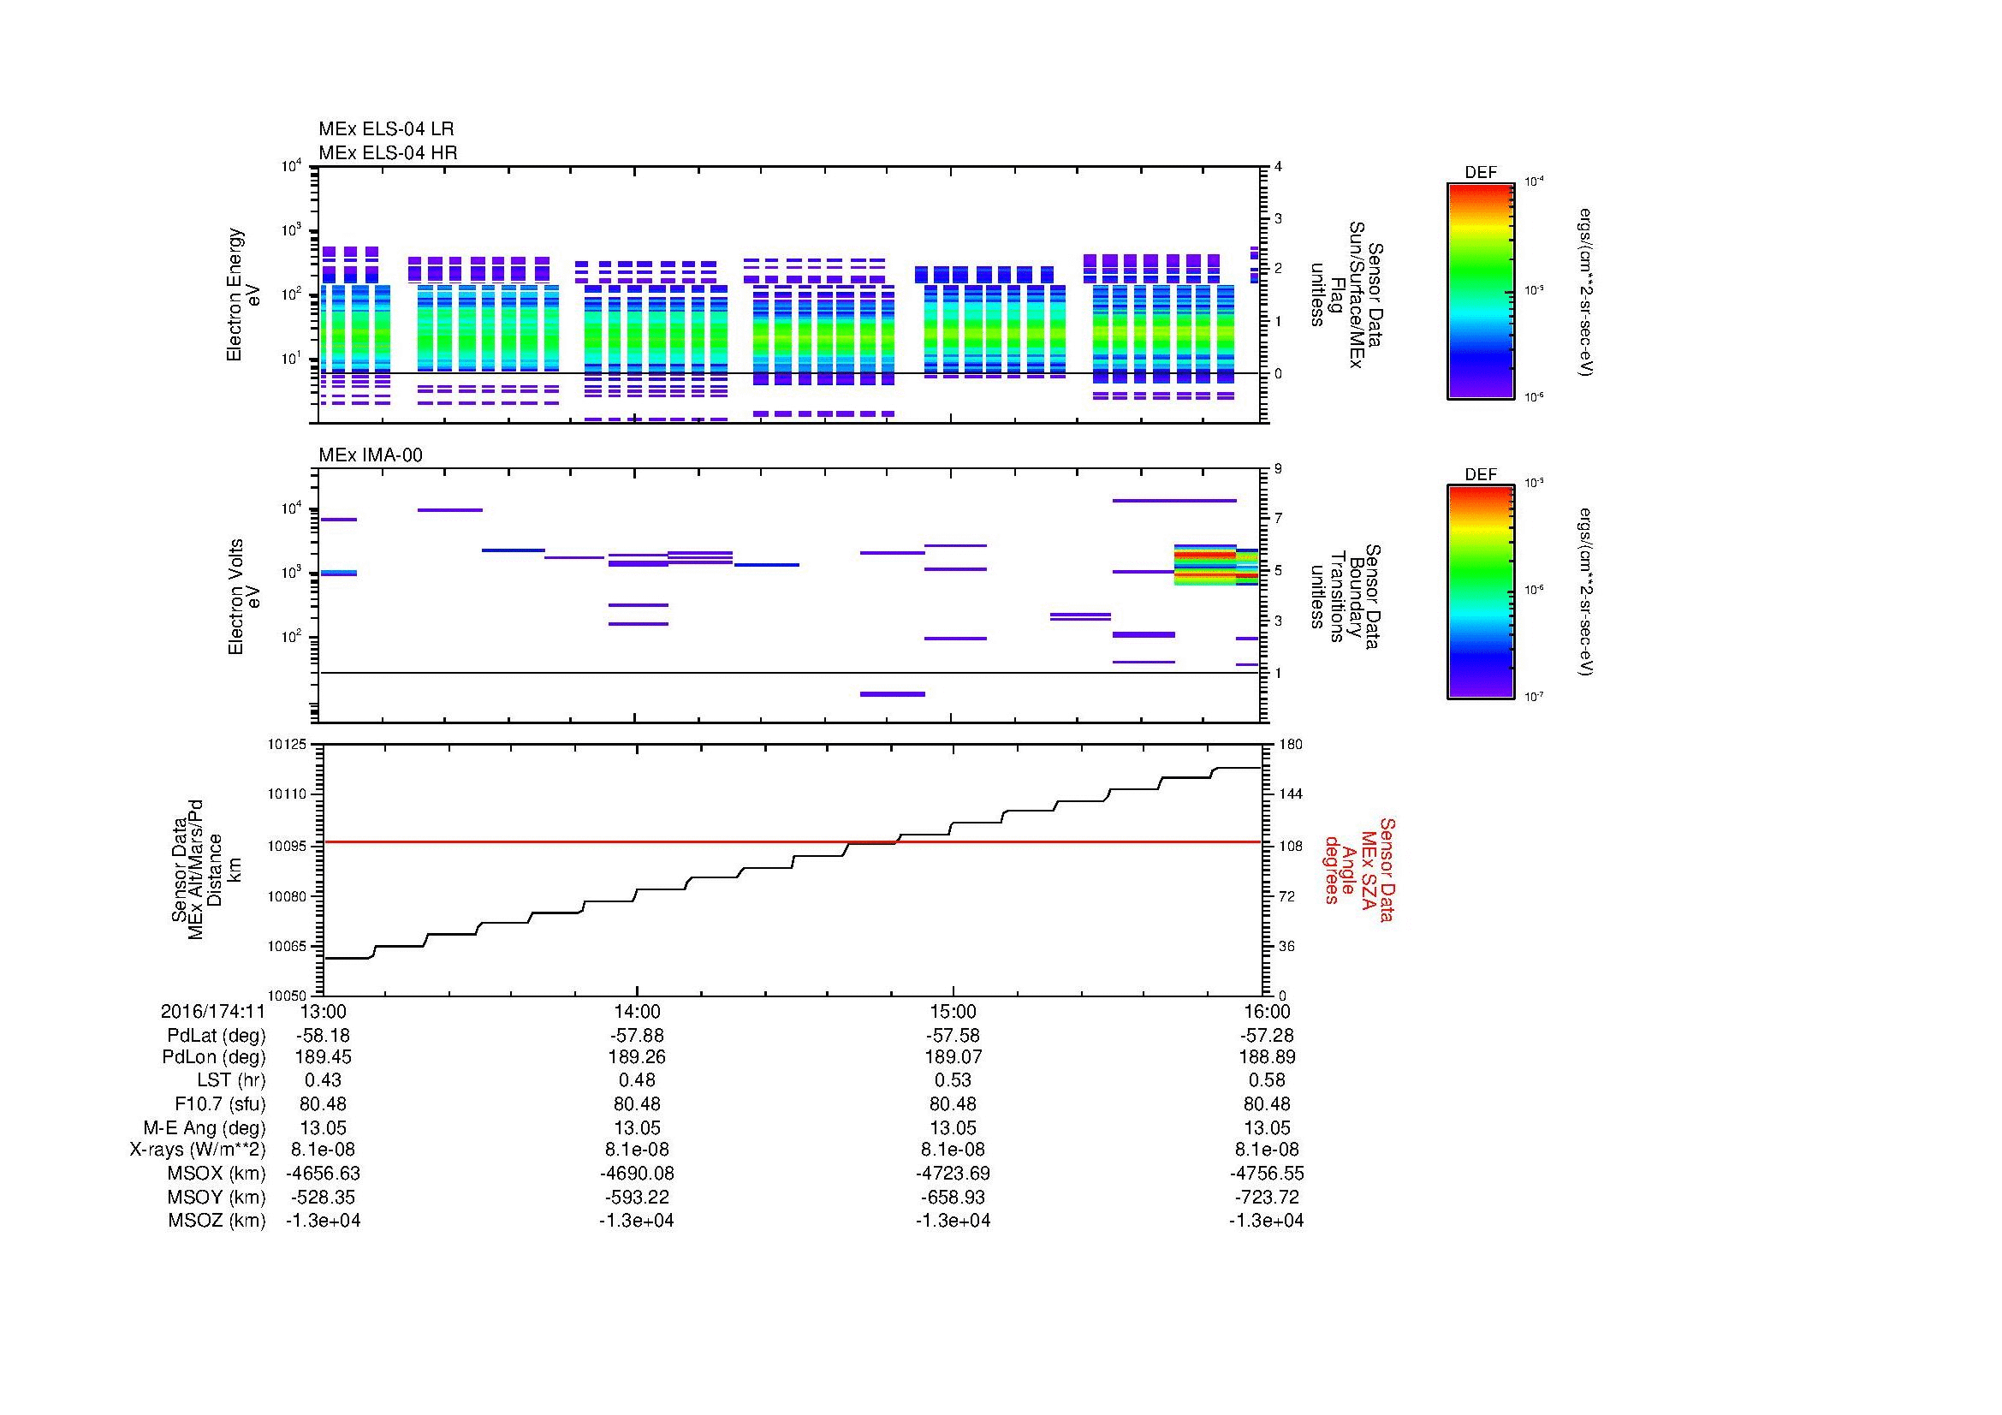Click the LST value 0.53
Screen dimensions: 2002x1415
[x=953, y=1080]
